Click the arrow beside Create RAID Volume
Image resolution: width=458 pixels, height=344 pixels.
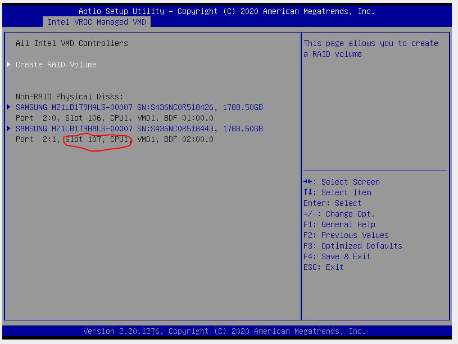(8, 65)
